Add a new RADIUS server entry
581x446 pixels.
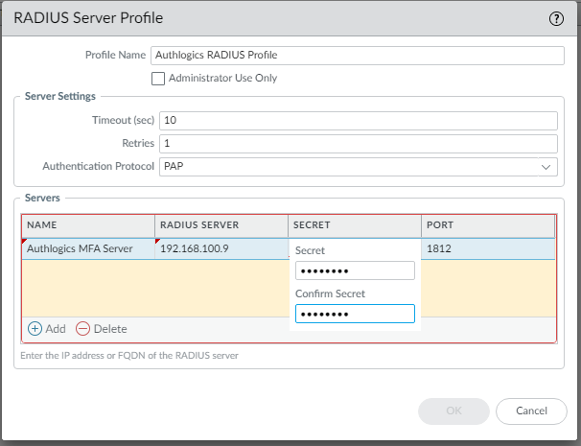point(47,329)
